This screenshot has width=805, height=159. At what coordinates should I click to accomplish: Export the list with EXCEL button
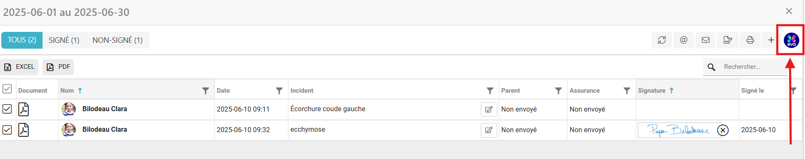pos(19,67)
